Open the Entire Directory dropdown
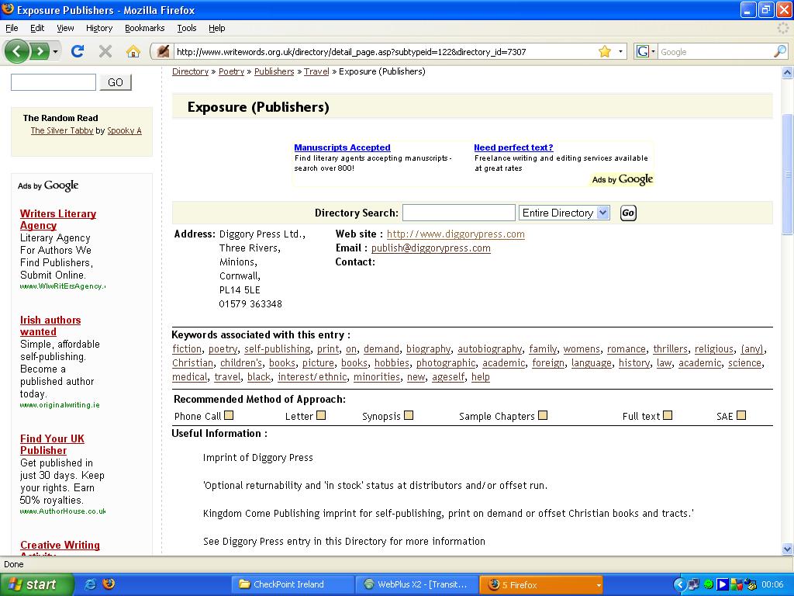 coord(564,213)
